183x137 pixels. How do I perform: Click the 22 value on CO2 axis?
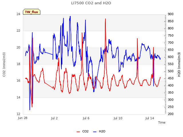(x=18, y=31)
